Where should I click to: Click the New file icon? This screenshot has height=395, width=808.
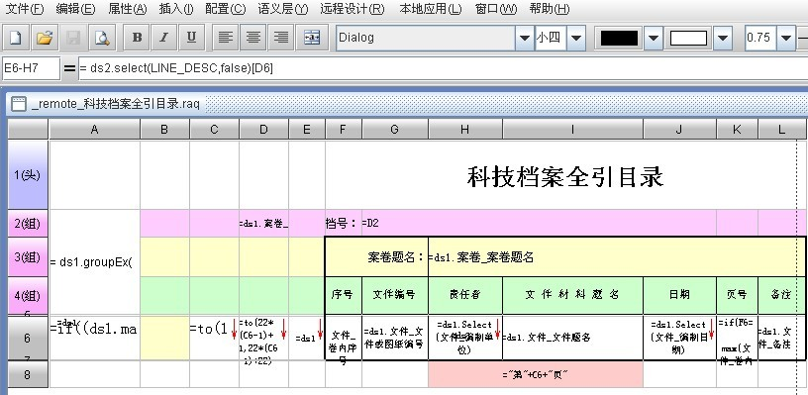16,38
